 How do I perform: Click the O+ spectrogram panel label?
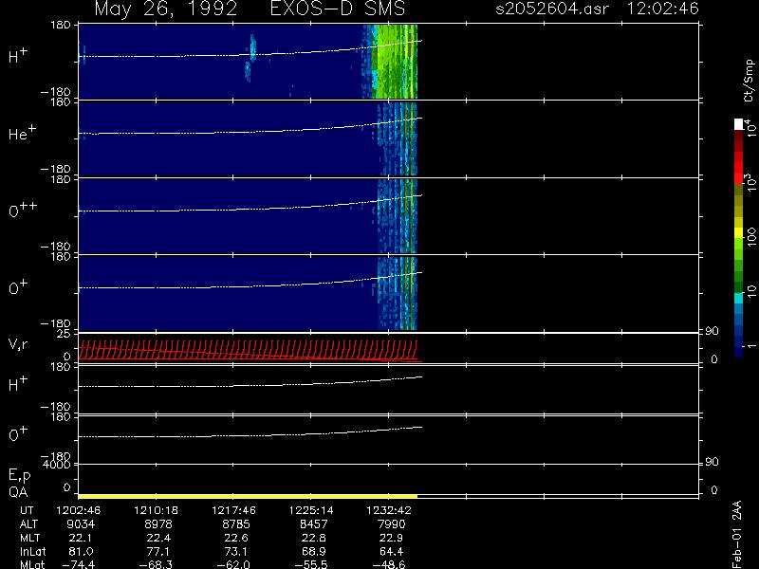(18, 287)
